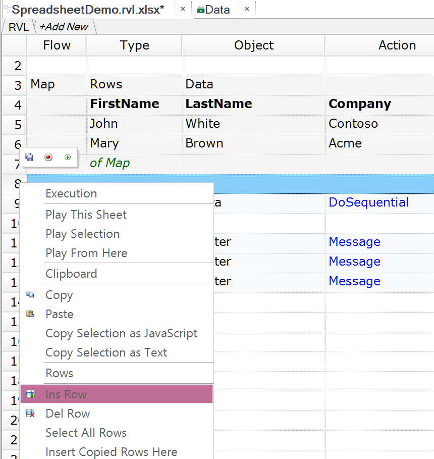Choose Play This Sheet from menu
Viewport: 434px width, 459px height.
pyautogui.click(x=86, y=215)
